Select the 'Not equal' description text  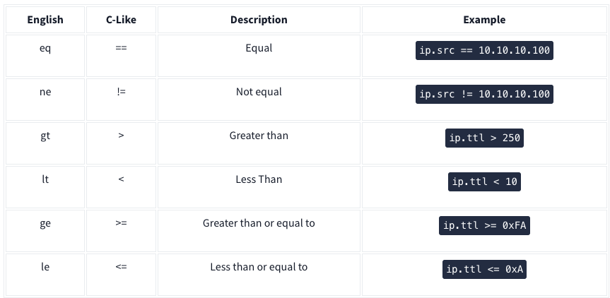point(259,92)
